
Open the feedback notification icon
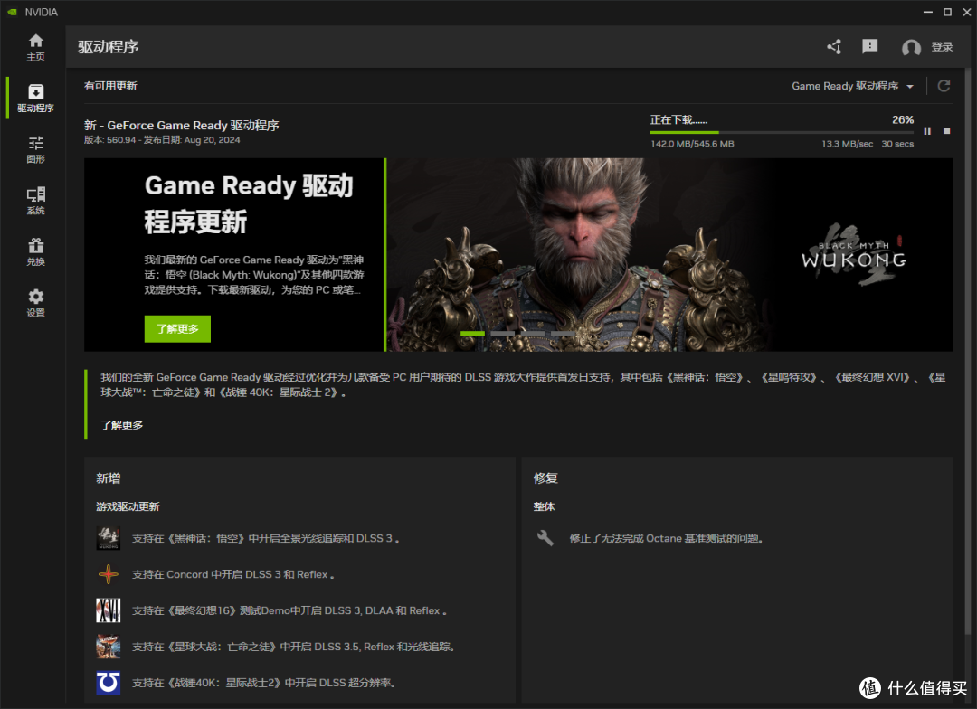pos(870,47)
